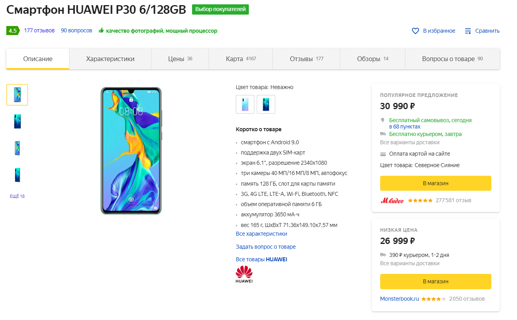Open the Monsterbook.ru store link
This screenshot has width=517, height=320.
coord(399,299)
